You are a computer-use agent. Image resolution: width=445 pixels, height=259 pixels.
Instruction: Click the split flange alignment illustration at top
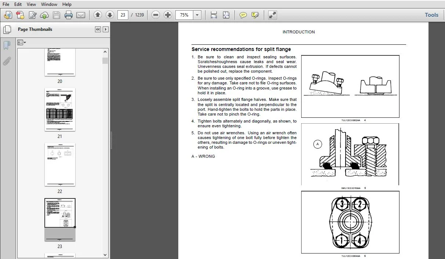350,87
